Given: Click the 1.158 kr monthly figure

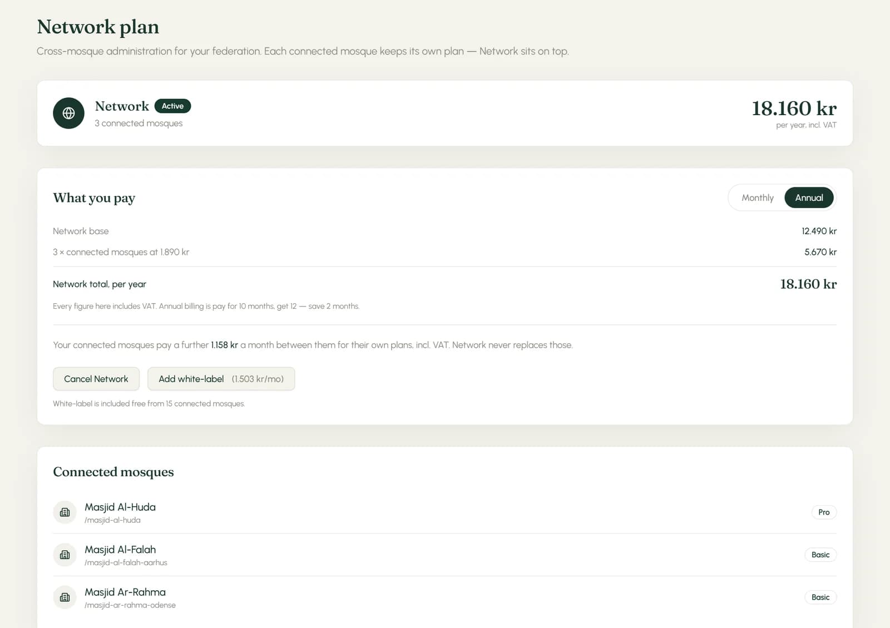Looking at the screenshot, I should coord(224,345).
